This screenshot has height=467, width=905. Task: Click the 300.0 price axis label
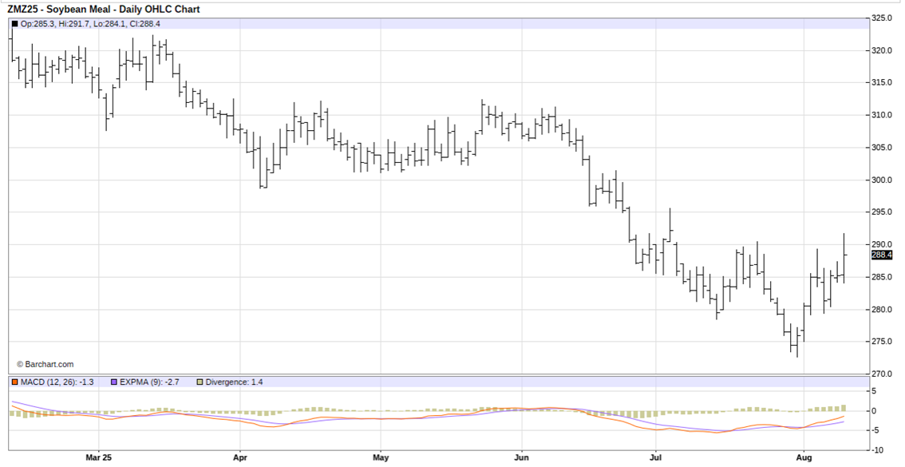[x=881, y=180]
